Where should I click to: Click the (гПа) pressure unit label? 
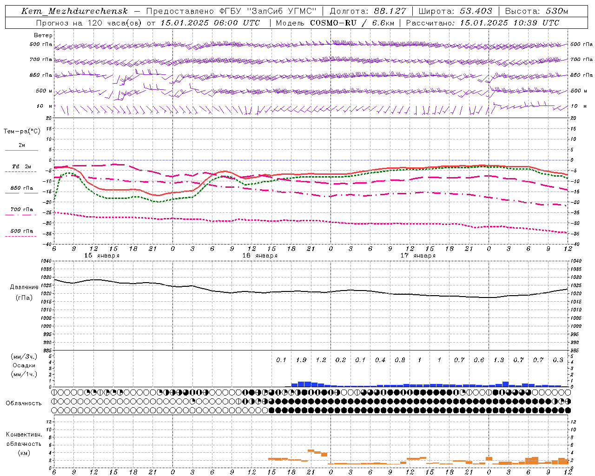[x=24, y=298]
